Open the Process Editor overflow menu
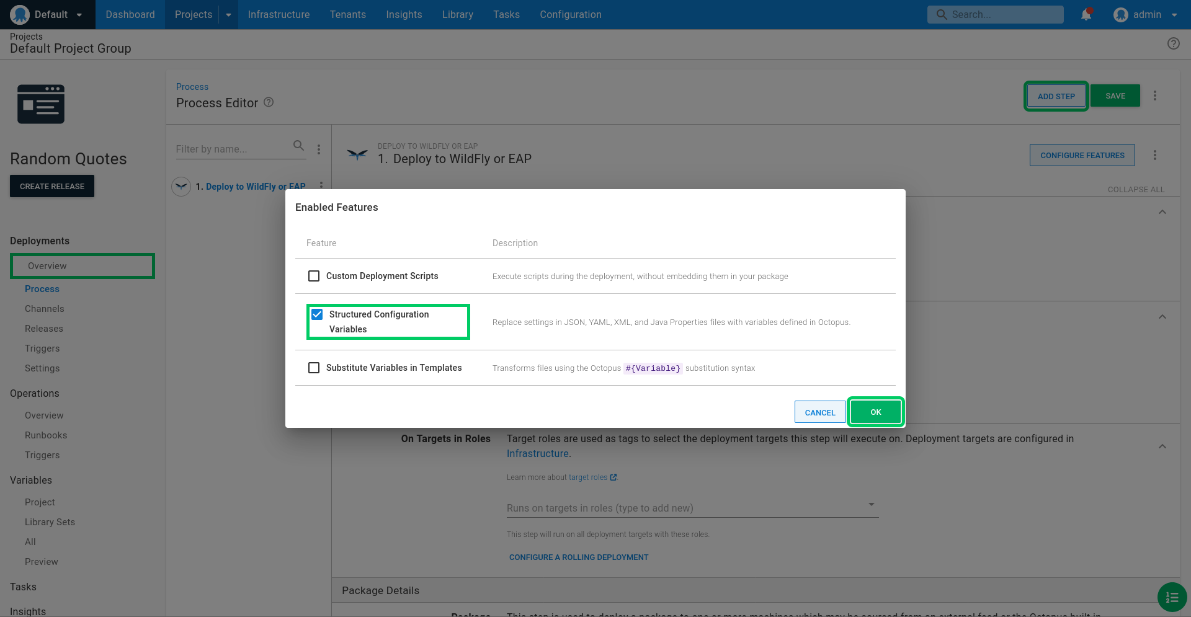The width and height of the screenshot is (1191, 617). coord(1154,95)
